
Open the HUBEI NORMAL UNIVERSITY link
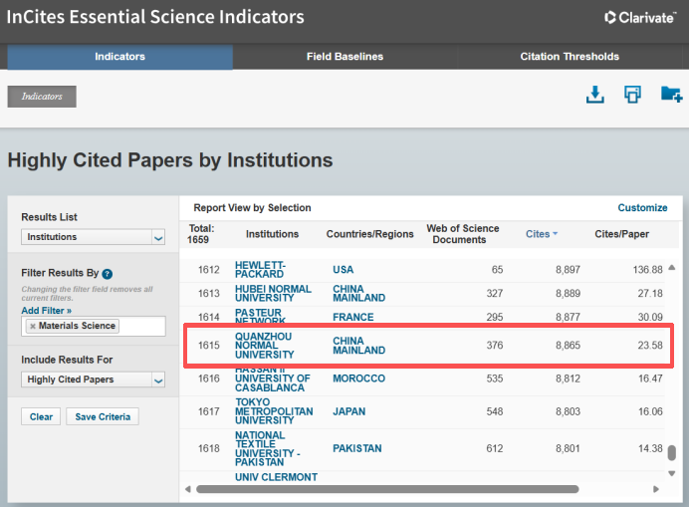click(x=273, y=293)
